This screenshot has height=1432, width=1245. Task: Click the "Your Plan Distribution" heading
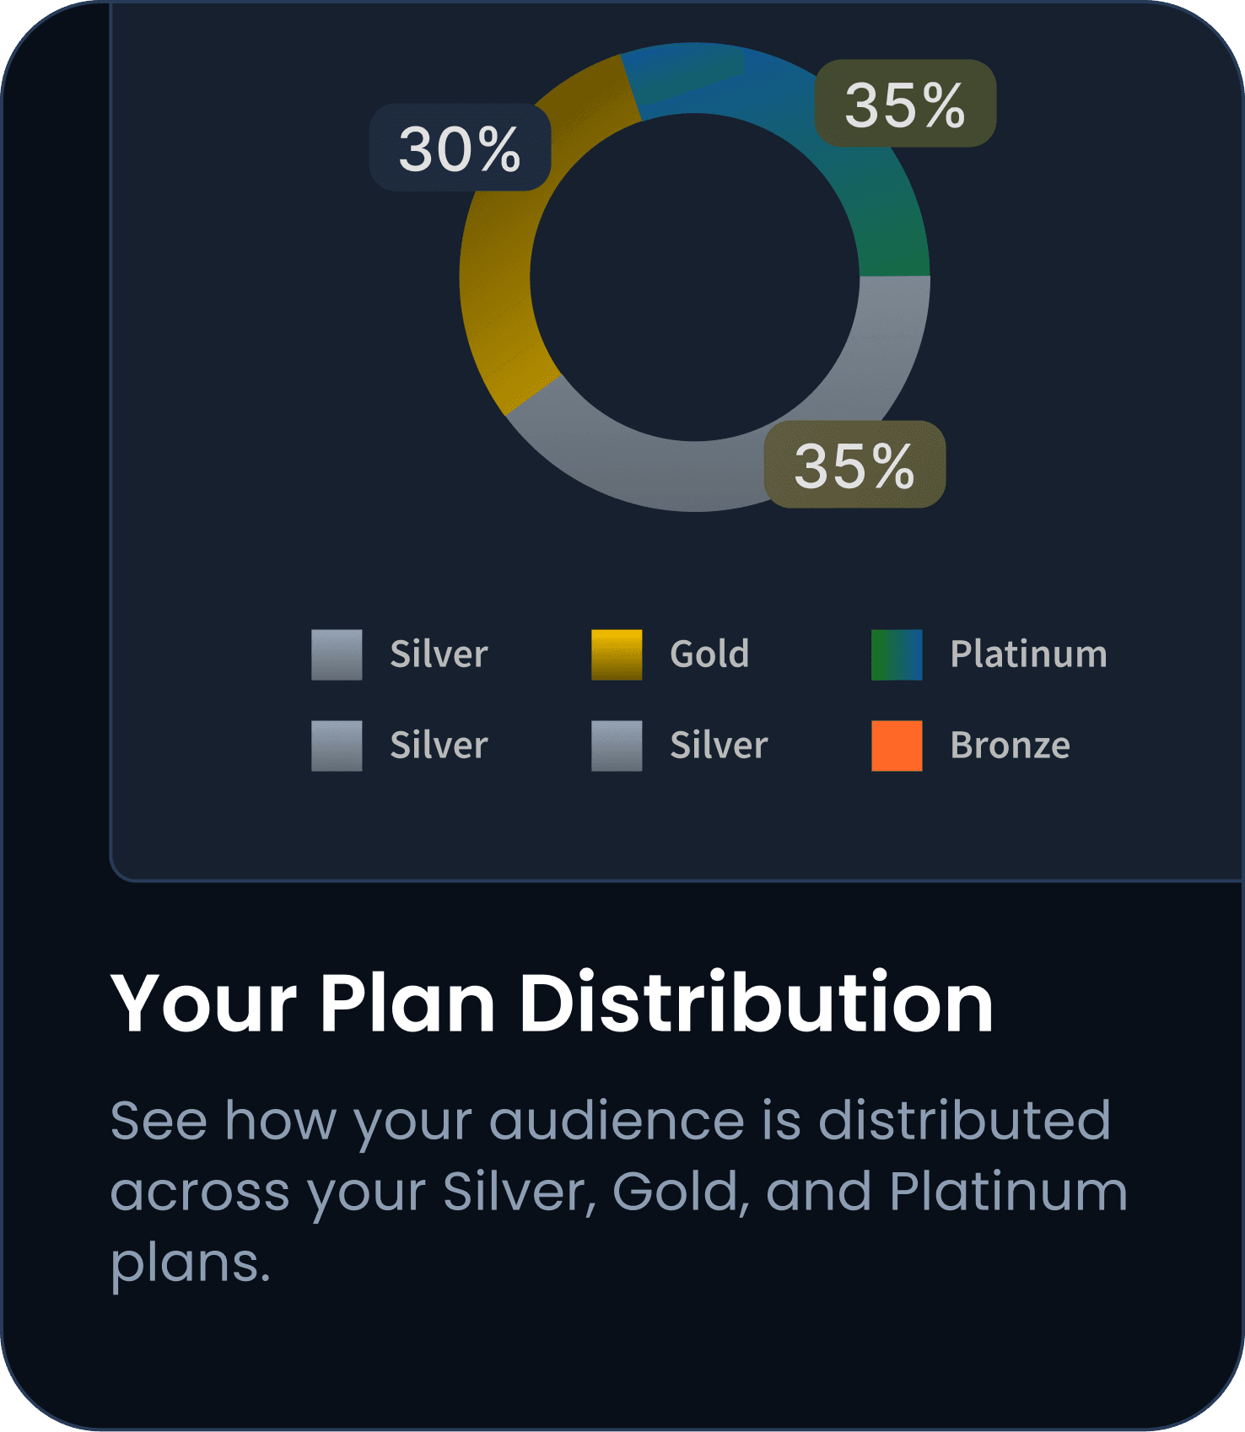coord(552,1002)
